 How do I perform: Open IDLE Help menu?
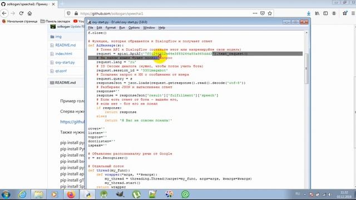pyautogui.click(x=162, y=28)
